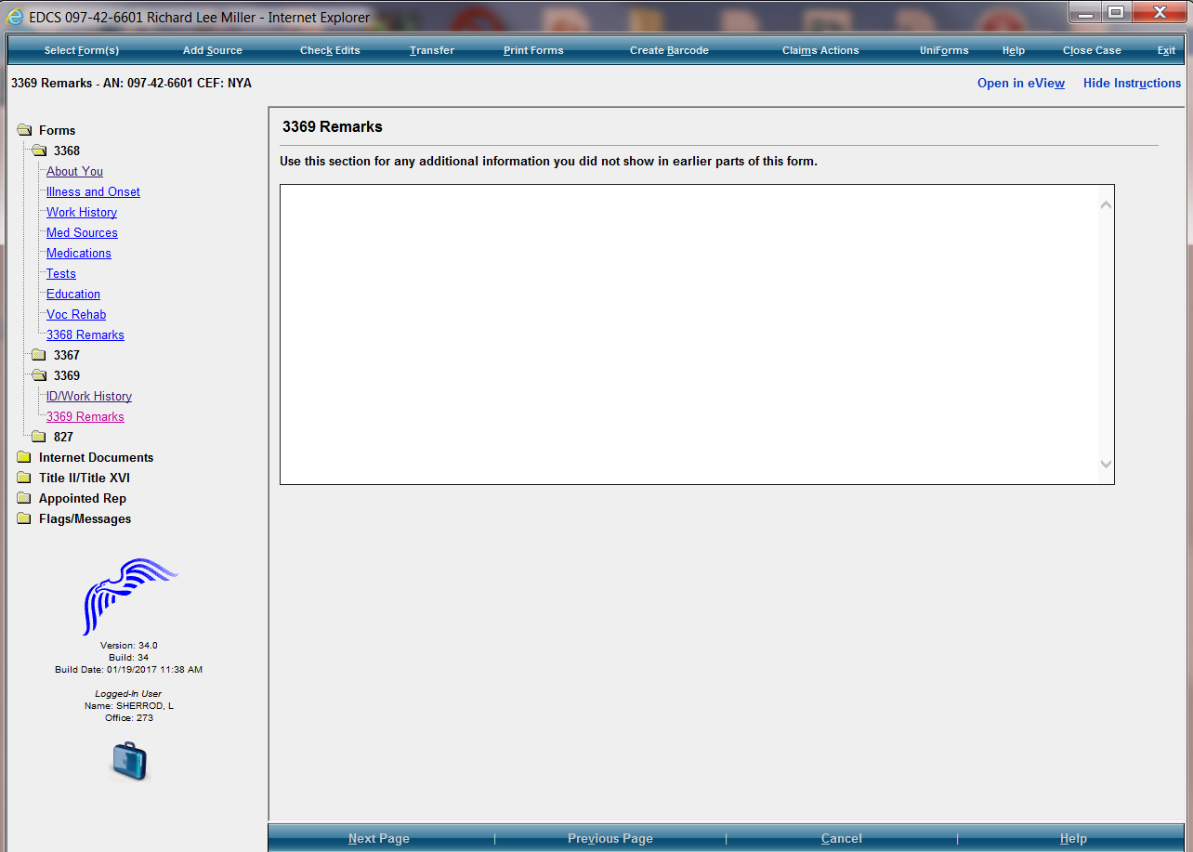Select Create Barcode menu item

(x=669, y=50)
